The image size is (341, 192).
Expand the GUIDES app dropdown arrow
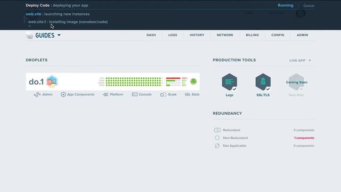click(x=59, y=35)
